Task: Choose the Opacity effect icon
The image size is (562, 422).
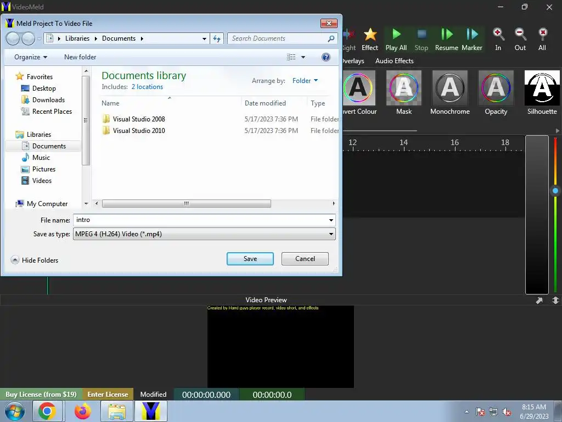Action: coord(496,87)
